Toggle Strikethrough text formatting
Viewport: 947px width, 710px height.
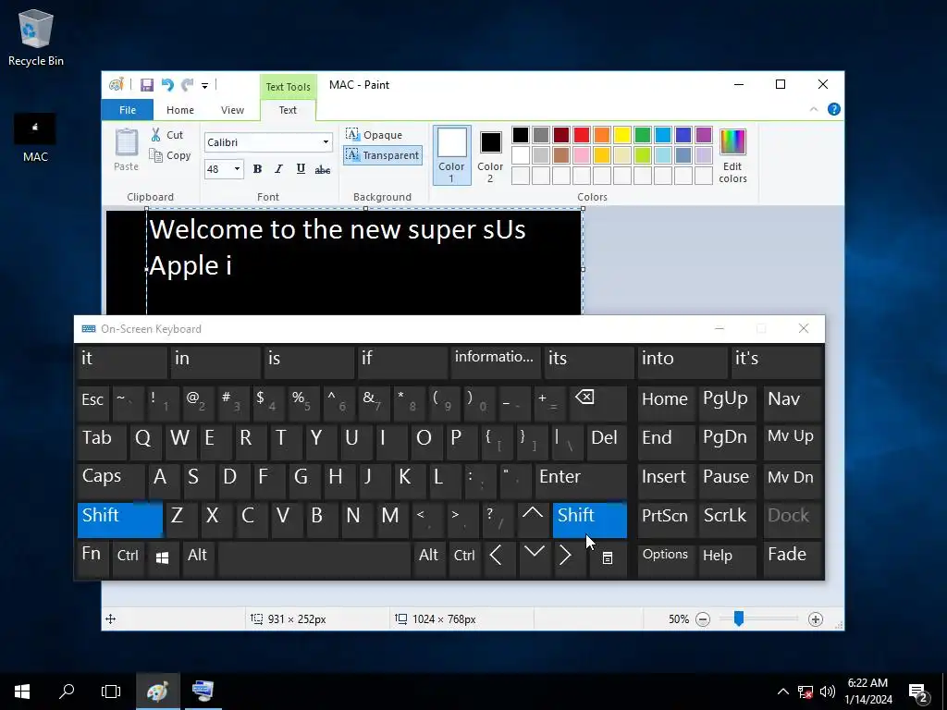pyautogui.click(x=323, y=169)
